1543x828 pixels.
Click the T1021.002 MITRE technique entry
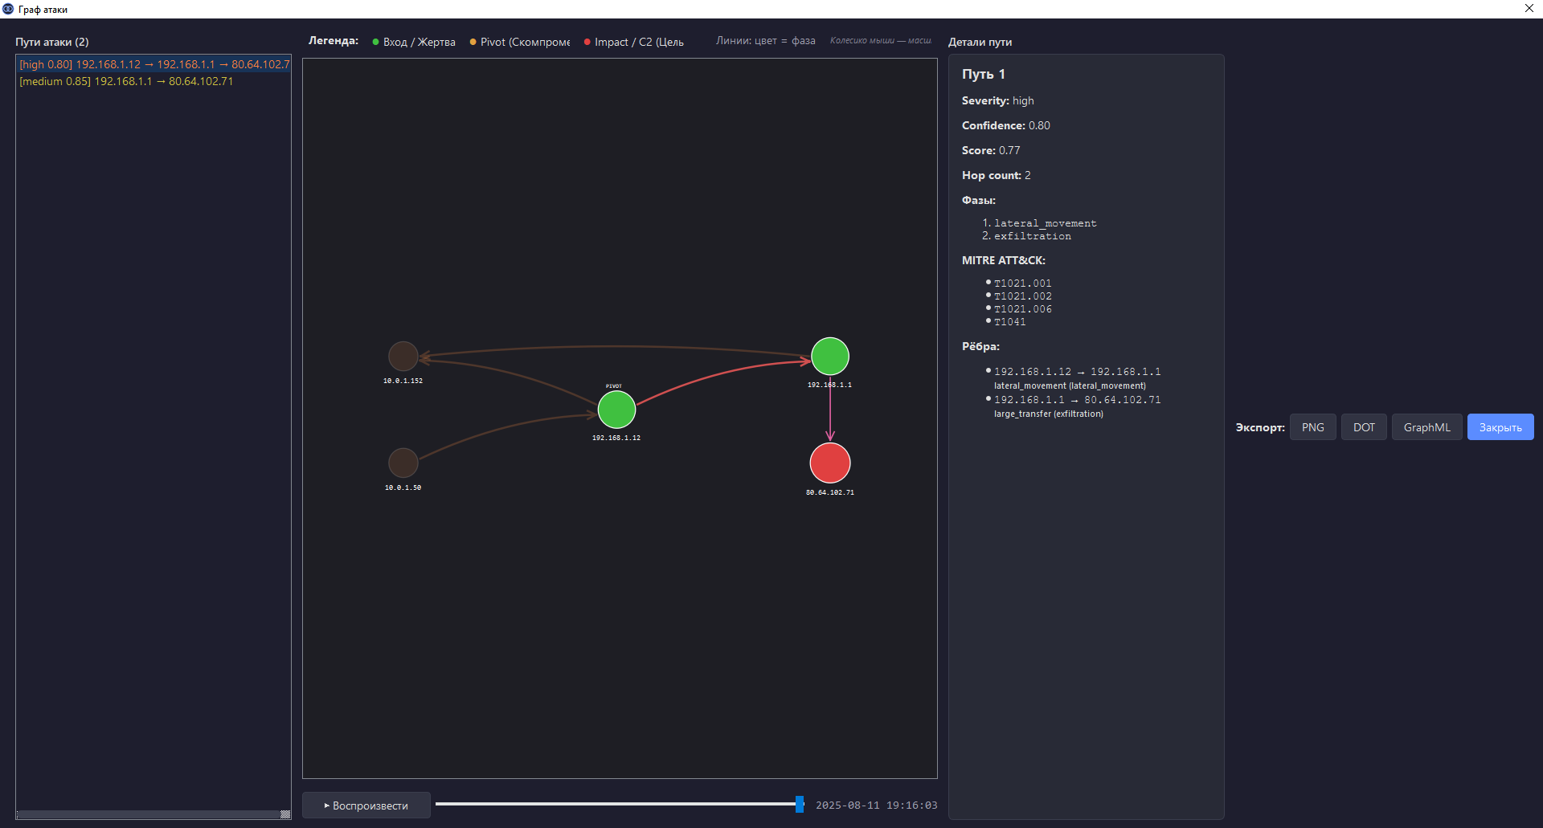pyautogui.click(x=1022, y=296)
